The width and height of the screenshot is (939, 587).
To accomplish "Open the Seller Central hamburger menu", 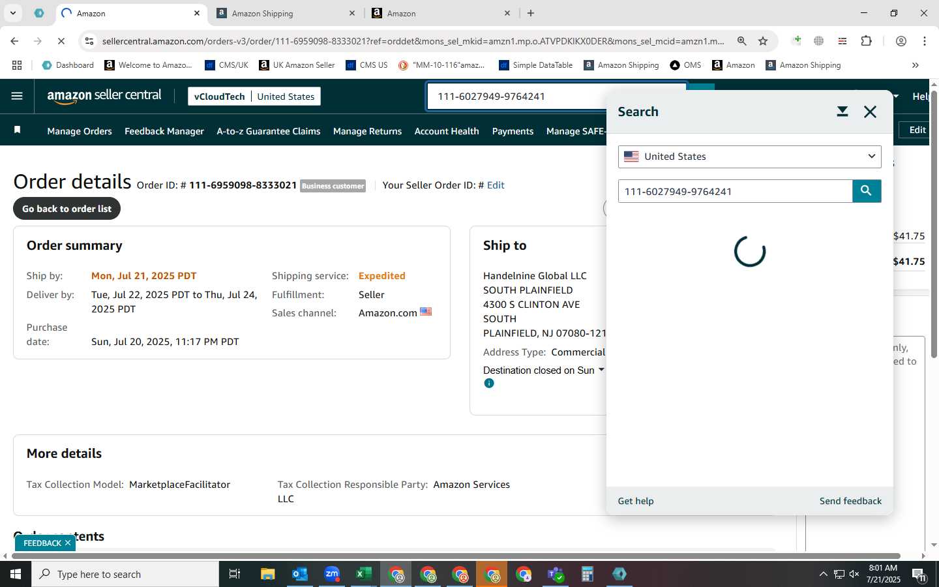I will pos(17,96).
